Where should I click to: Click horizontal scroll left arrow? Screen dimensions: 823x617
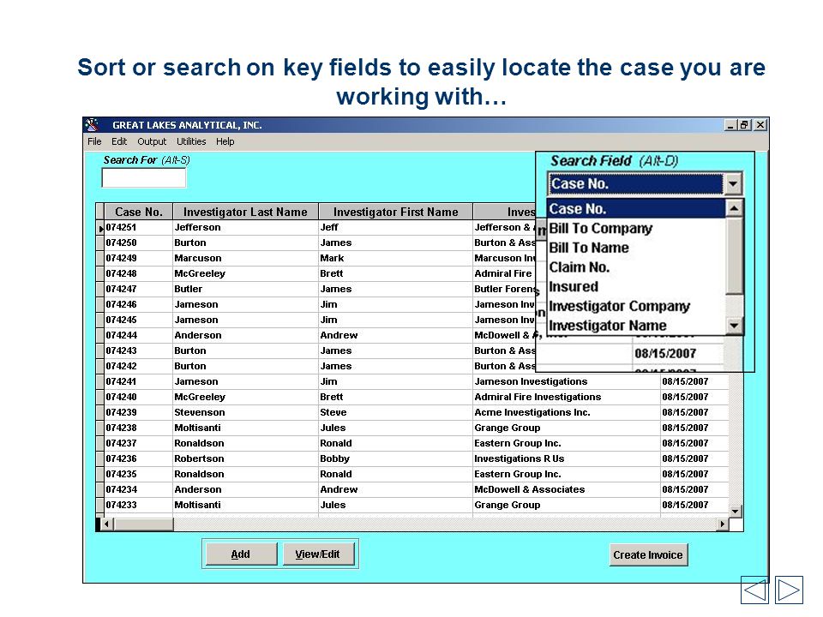[x=106, y=524]
